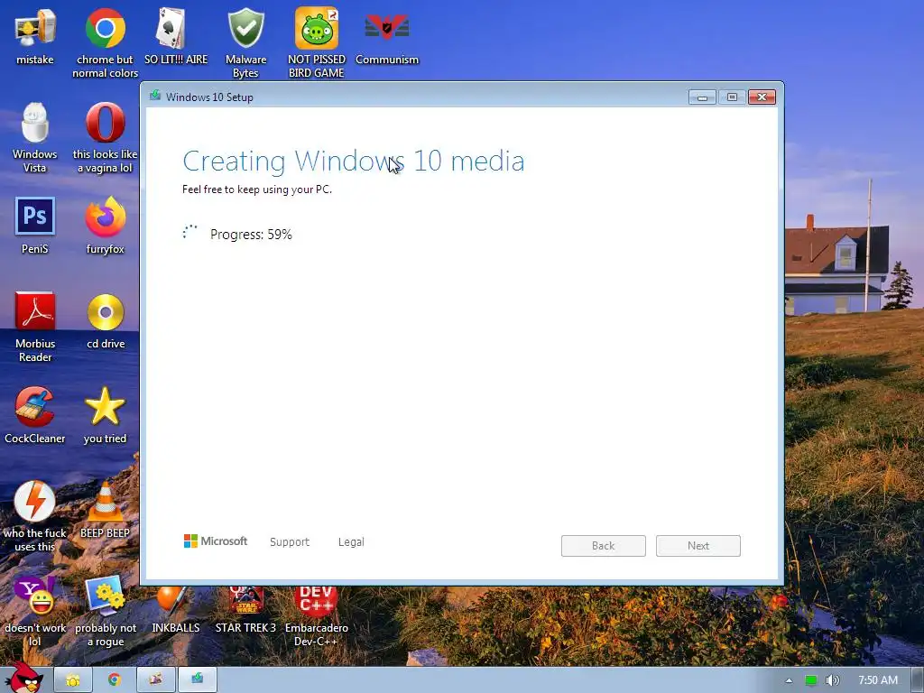Click "Feel free to keep using your PC."
This screenshot has height=693, width=924.
coord(257,189)
